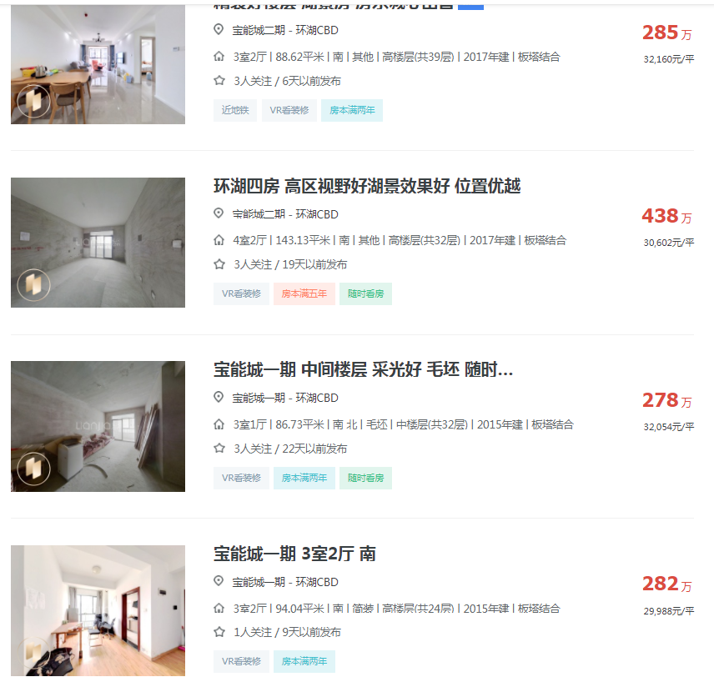The width and height of the screenshot is (714, 682).
Task: Open listing 环湖四房 高区视野好湖景效果好
Action: coord(367,186)
